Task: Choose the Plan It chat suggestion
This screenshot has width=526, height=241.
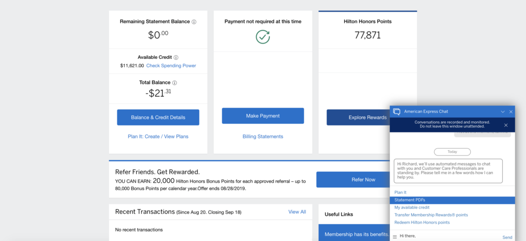Action: point(400,193)
